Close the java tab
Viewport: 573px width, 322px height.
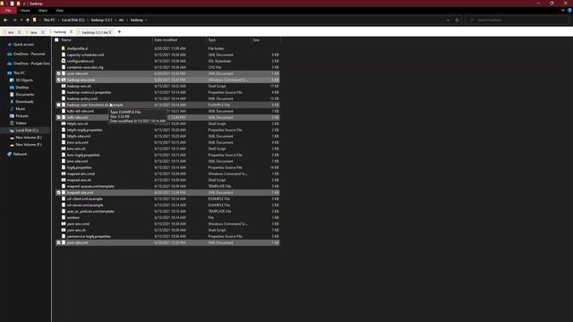43,32
